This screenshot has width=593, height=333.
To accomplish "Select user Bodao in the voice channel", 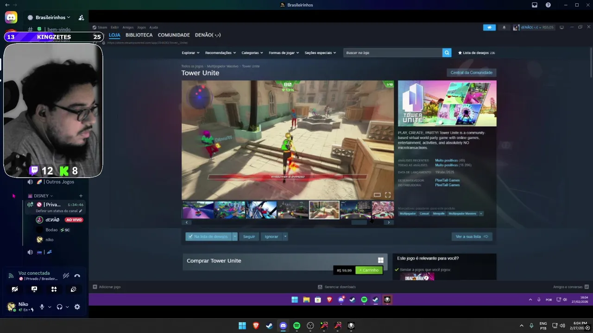I will [52, 230].
